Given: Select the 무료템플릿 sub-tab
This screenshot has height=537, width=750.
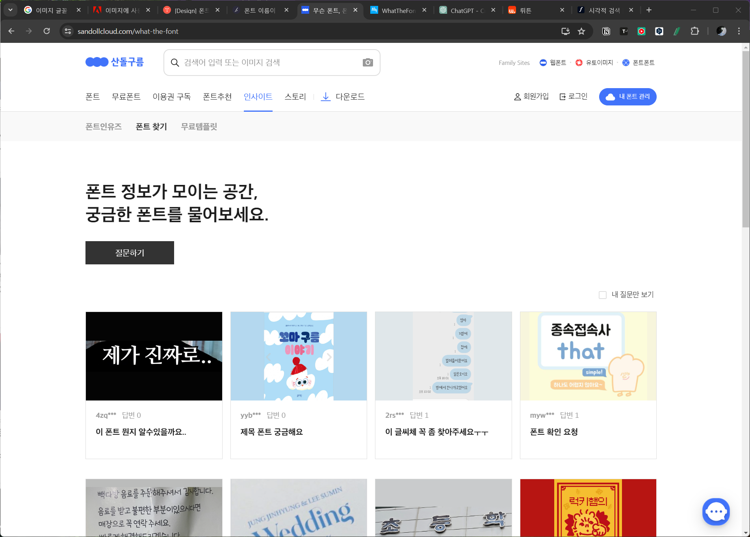Looking at the screenshot, I should [x=199, y=127].
